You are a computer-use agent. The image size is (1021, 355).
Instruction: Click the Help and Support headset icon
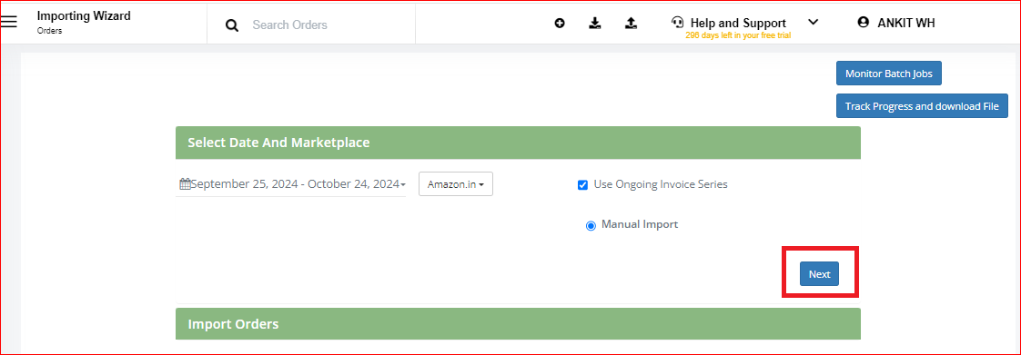pos(677,23)
